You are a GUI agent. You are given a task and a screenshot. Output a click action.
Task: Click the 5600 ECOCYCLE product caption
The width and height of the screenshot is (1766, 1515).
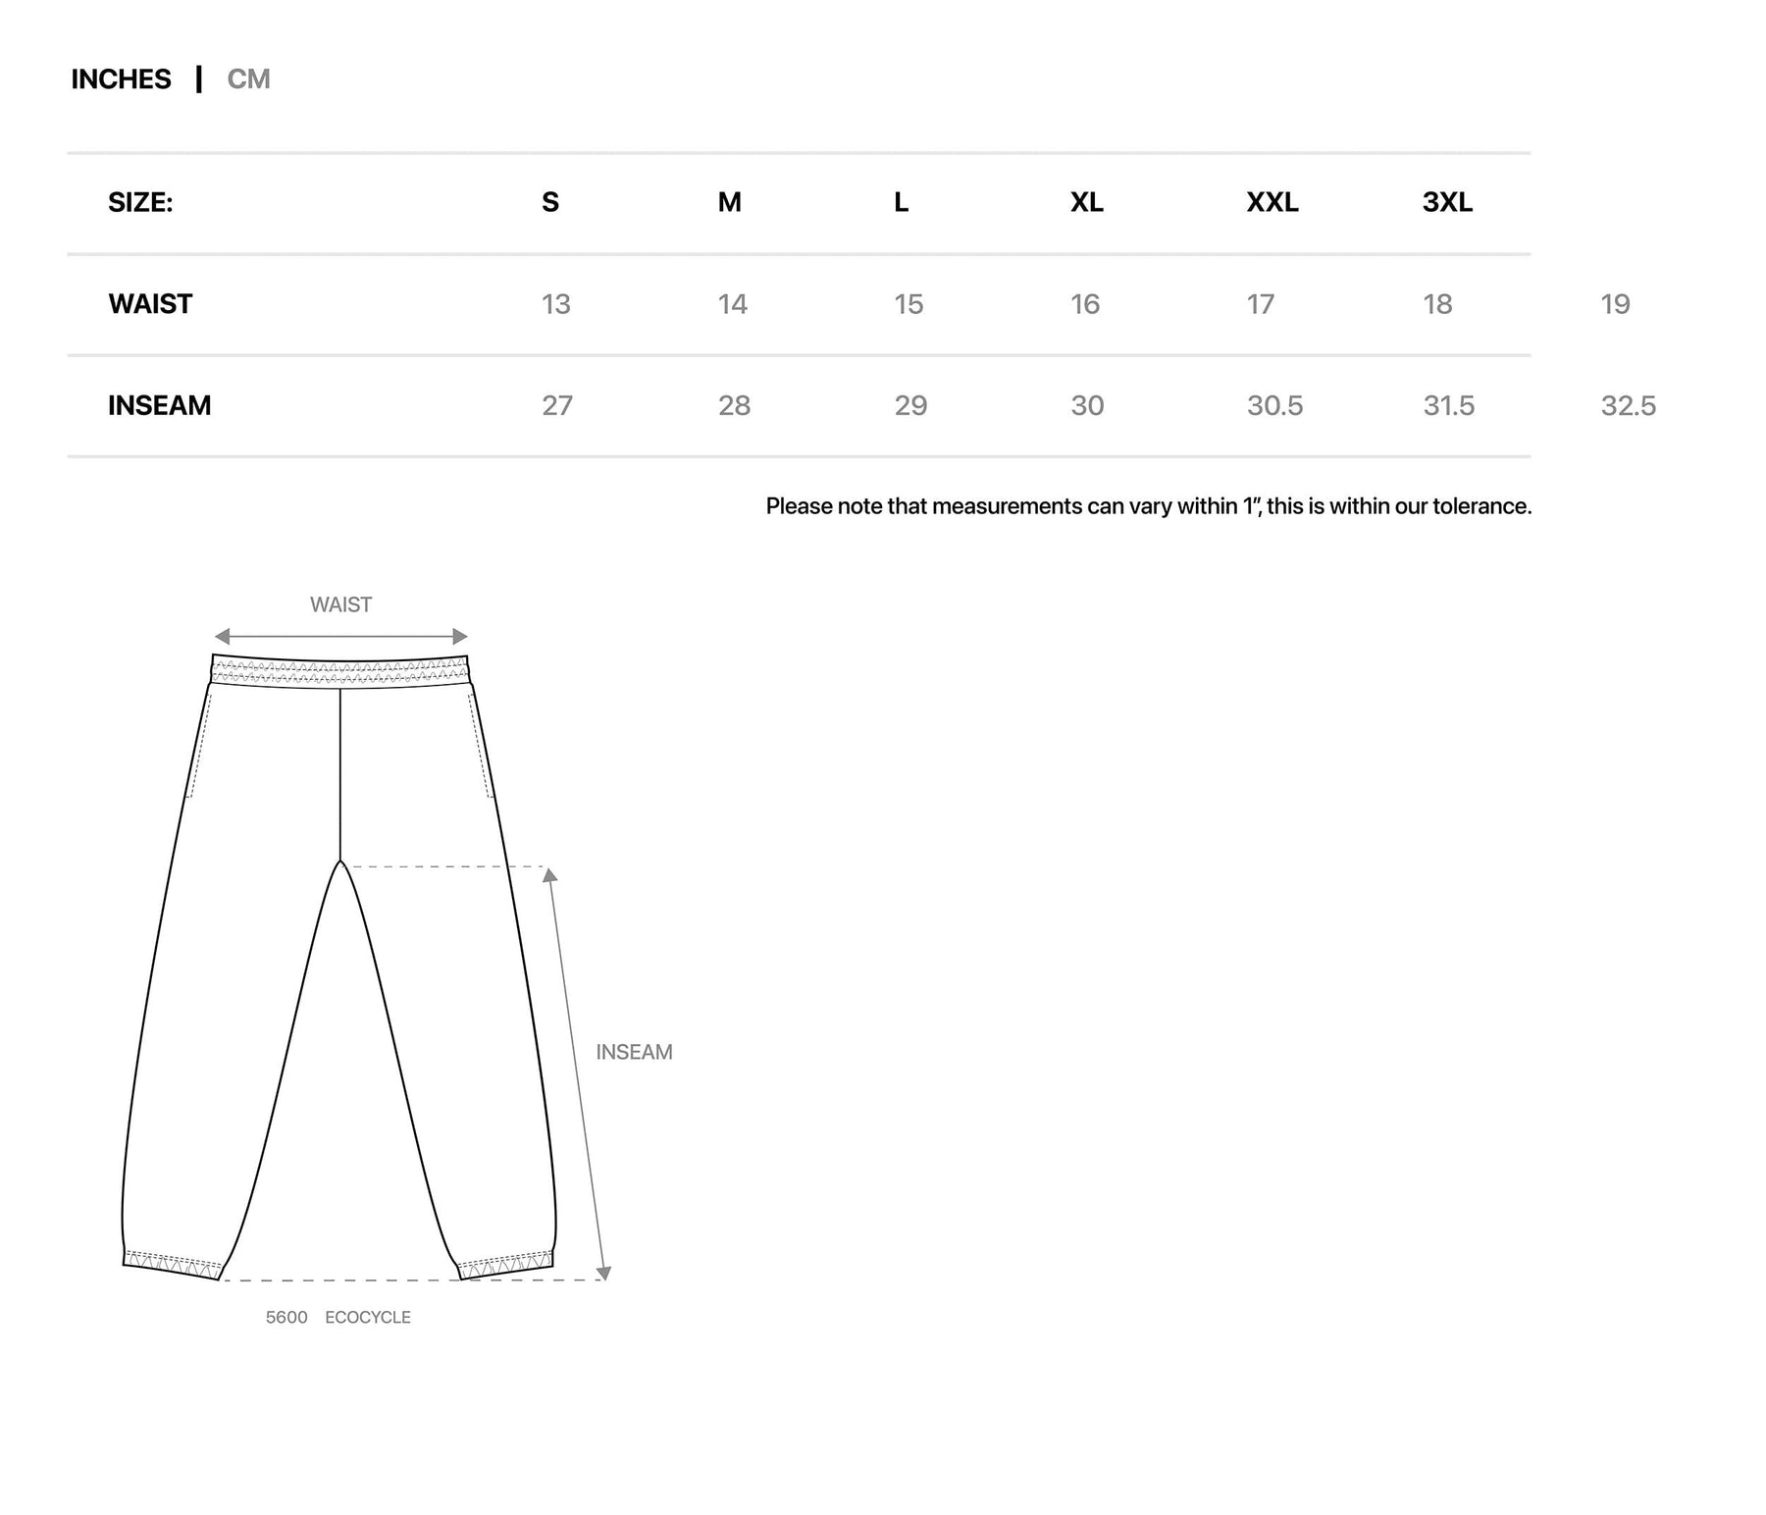click(338, 1317)
